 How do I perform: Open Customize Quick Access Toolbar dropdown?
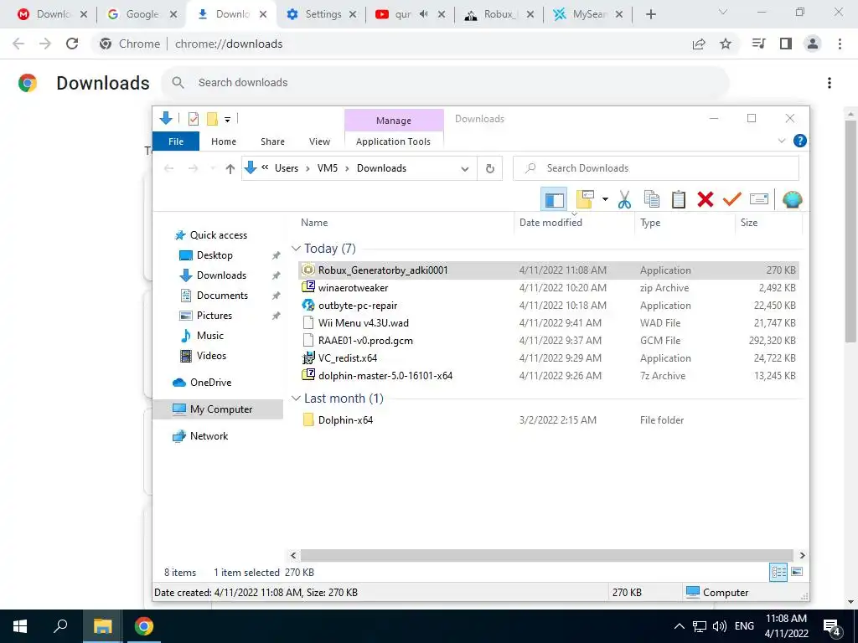pos(227,119)
